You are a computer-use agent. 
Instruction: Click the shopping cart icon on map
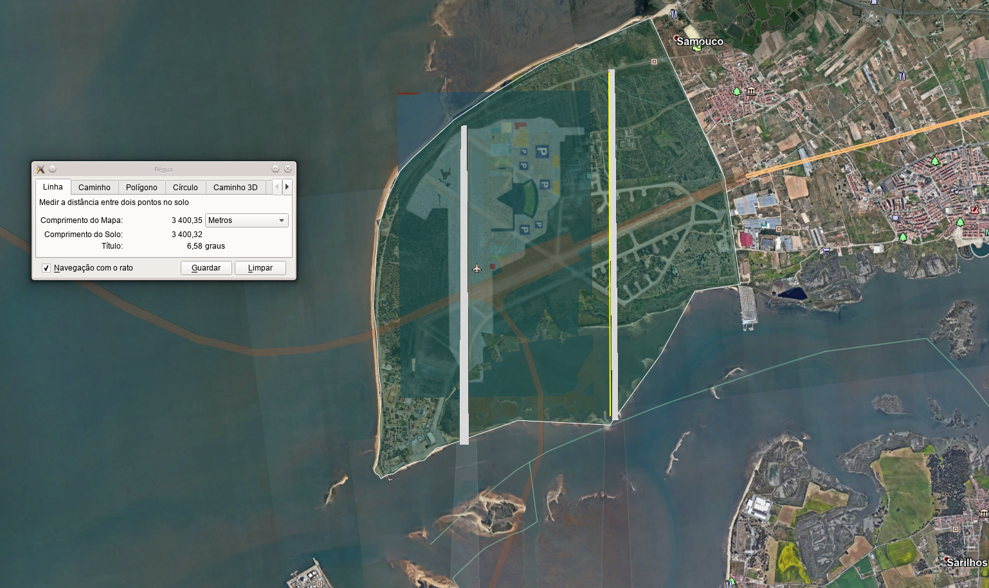826,251
